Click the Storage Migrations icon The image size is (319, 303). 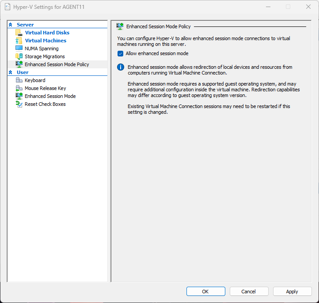(19, 56)
